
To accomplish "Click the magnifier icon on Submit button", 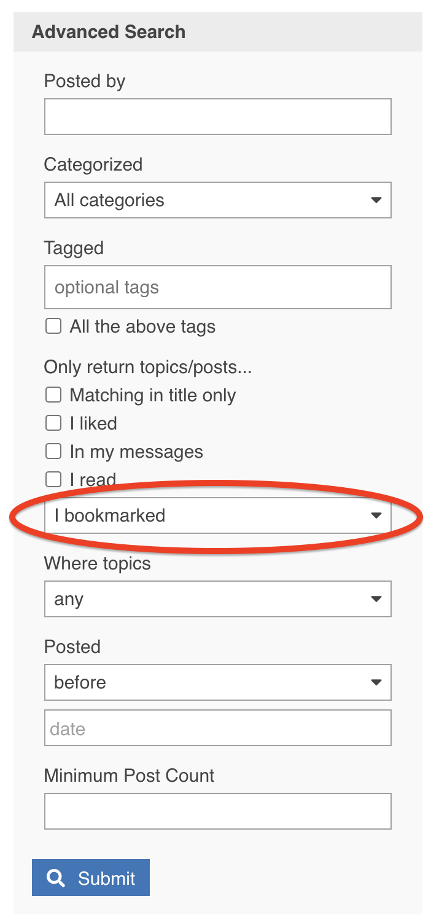I will (56, 878).
